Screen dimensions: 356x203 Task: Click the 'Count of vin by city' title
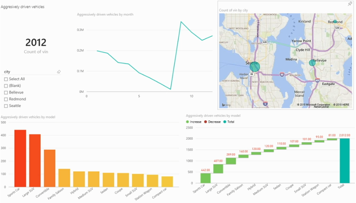234,10
